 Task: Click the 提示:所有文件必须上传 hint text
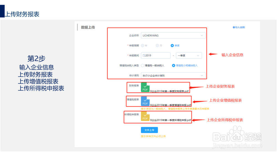pyautogui.click(x=153, y=136)
